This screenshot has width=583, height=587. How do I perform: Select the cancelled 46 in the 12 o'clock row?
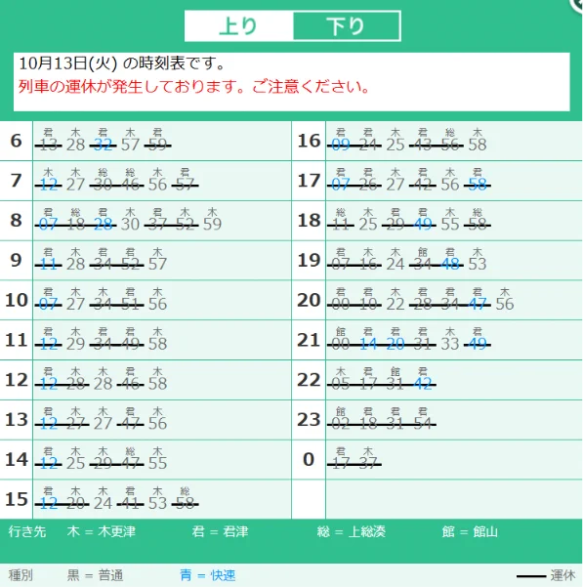pos(130,384)
